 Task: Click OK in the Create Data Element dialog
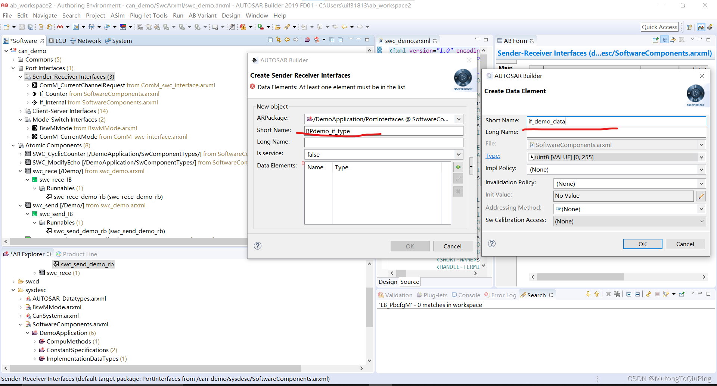[642, 244]
